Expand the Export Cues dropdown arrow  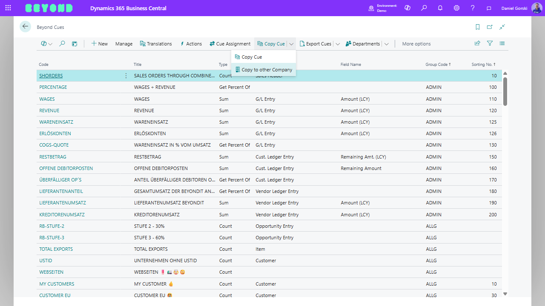click(x=337, y=43)
